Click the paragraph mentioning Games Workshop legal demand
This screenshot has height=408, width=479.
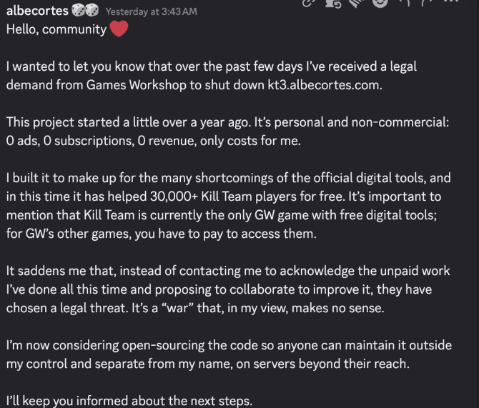point(212,76)
